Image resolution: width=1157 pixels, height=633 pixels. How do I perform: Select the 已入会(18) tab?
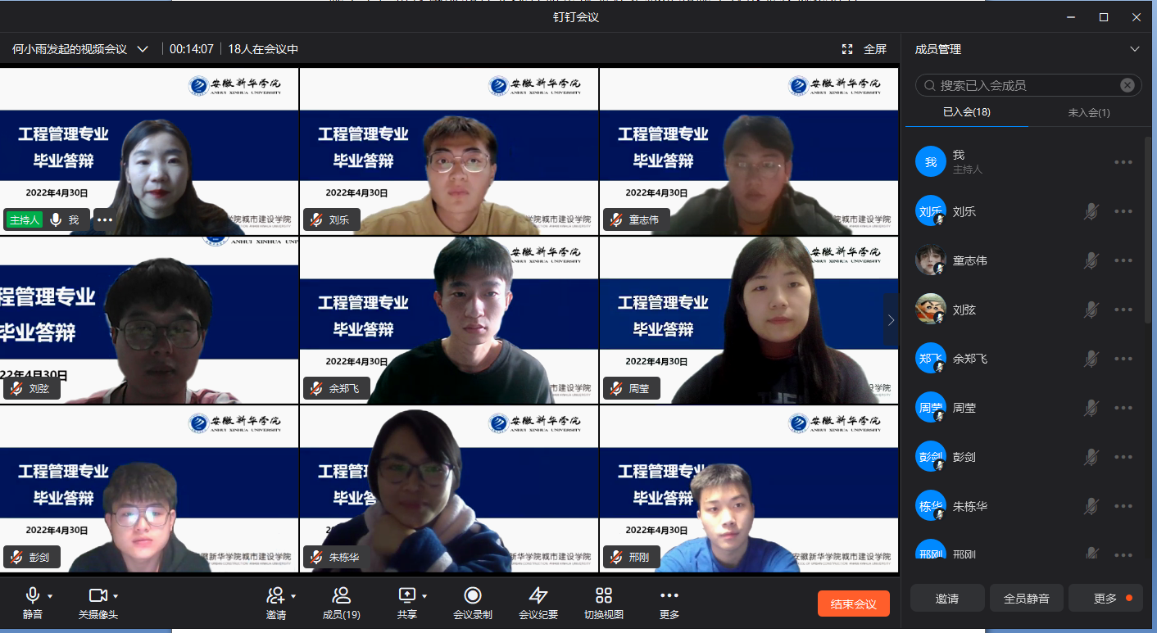967,112
